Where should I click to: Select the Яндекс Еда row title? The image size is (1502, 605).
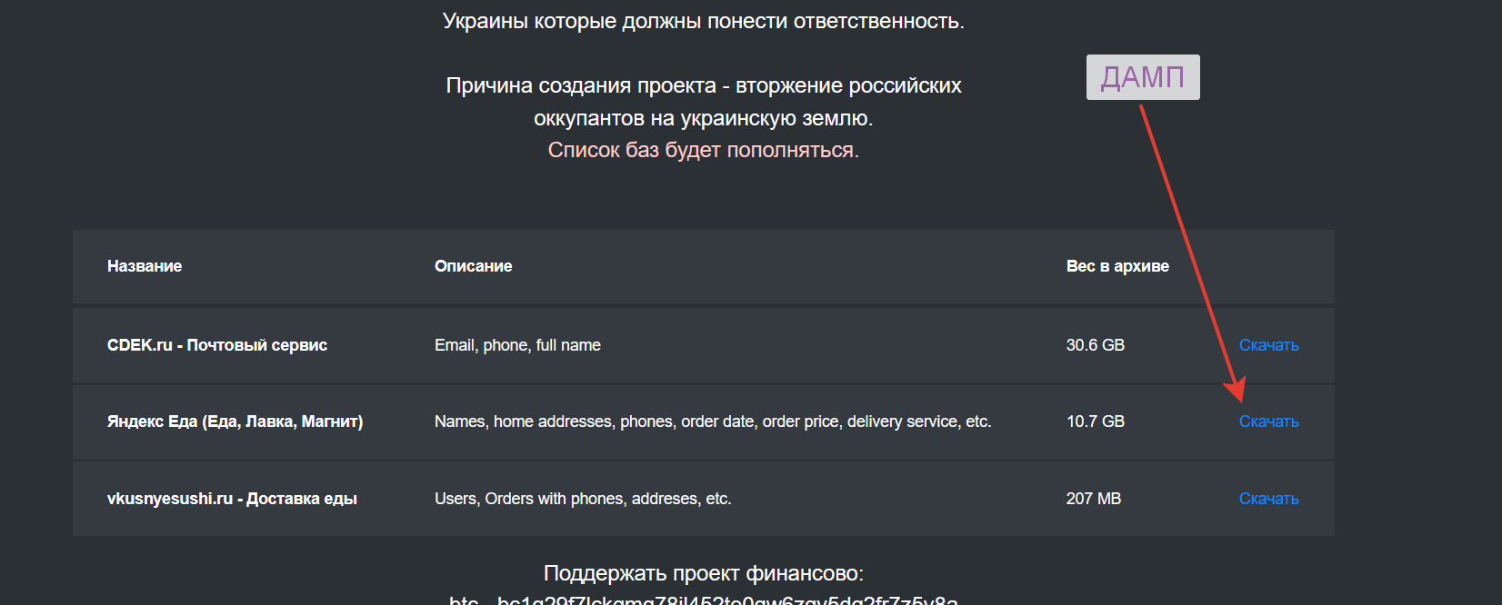coord(235,422)
